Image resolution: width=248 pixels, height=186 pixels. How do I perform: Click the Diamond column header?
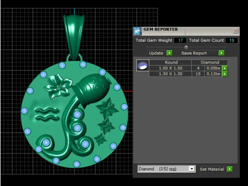click(210, 63)
